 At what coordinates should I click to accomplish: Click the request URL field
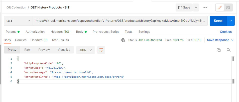[x=120, y=21]
